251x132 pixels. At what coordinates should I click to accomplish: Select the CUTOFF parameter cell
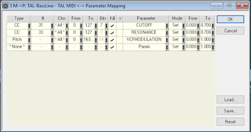pos(144,25)
